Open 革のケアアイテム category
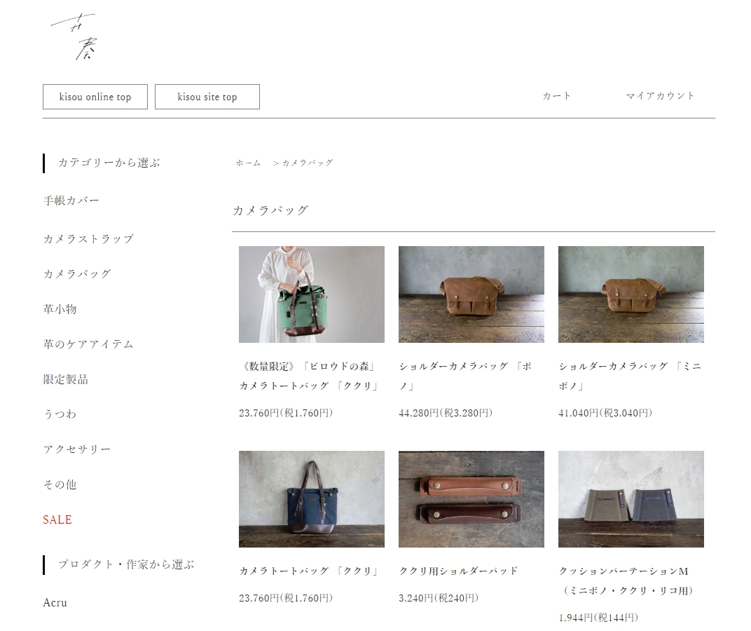 [88, 344]
